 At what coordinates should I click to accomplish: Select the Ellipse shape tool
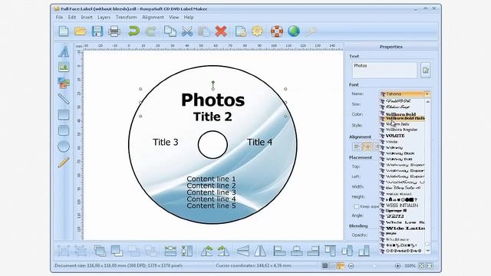pyautogui.click(x=64, y=146)
